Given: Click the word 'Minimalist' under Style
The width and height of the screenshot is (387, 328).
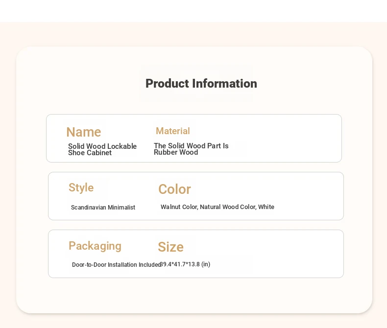Looking at the screenshot, I should coord(121,208).
